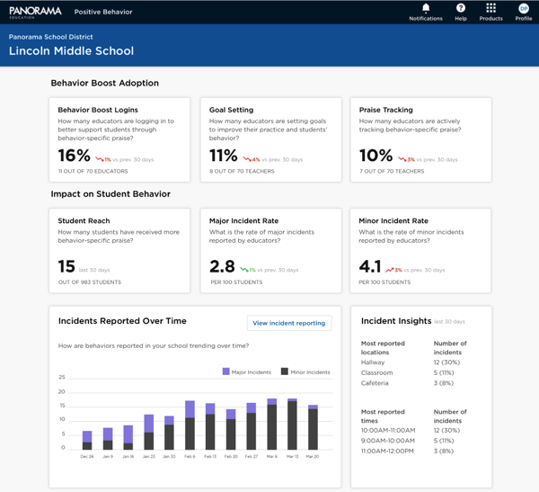The height and width of the screenshot is (492, 539).
Task: Click the Most reported locations column header
Action: 383,348
